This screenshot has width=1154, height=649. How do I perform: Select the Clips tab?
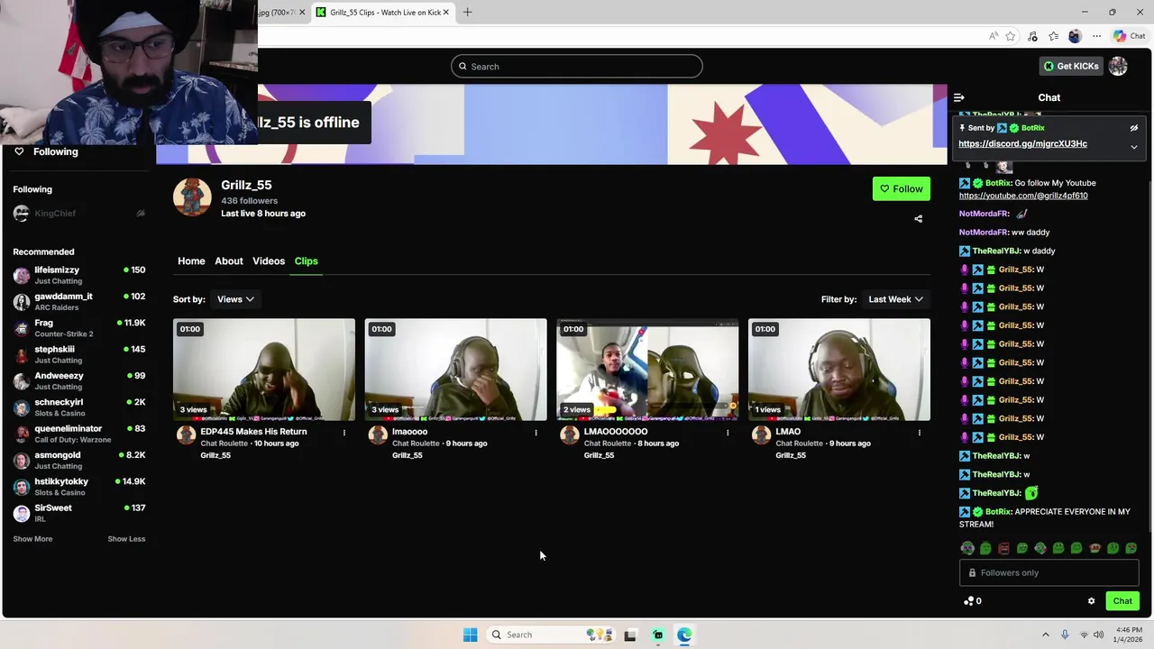(307, 261)
